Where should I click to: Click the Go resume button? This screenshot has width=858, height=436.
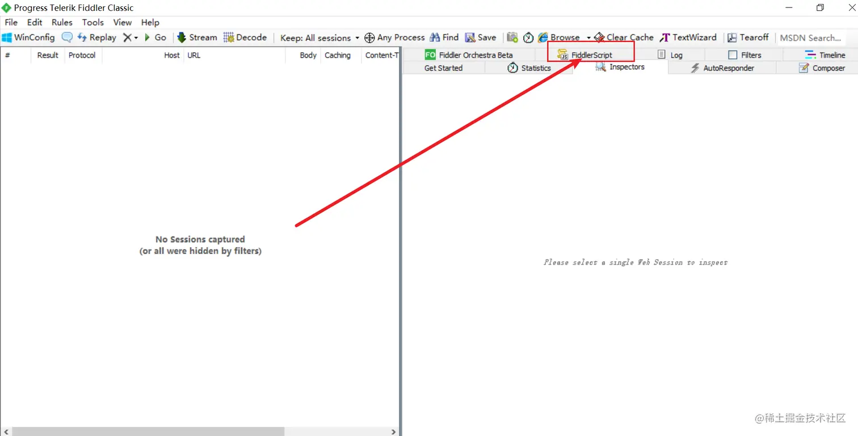(155, 37)
